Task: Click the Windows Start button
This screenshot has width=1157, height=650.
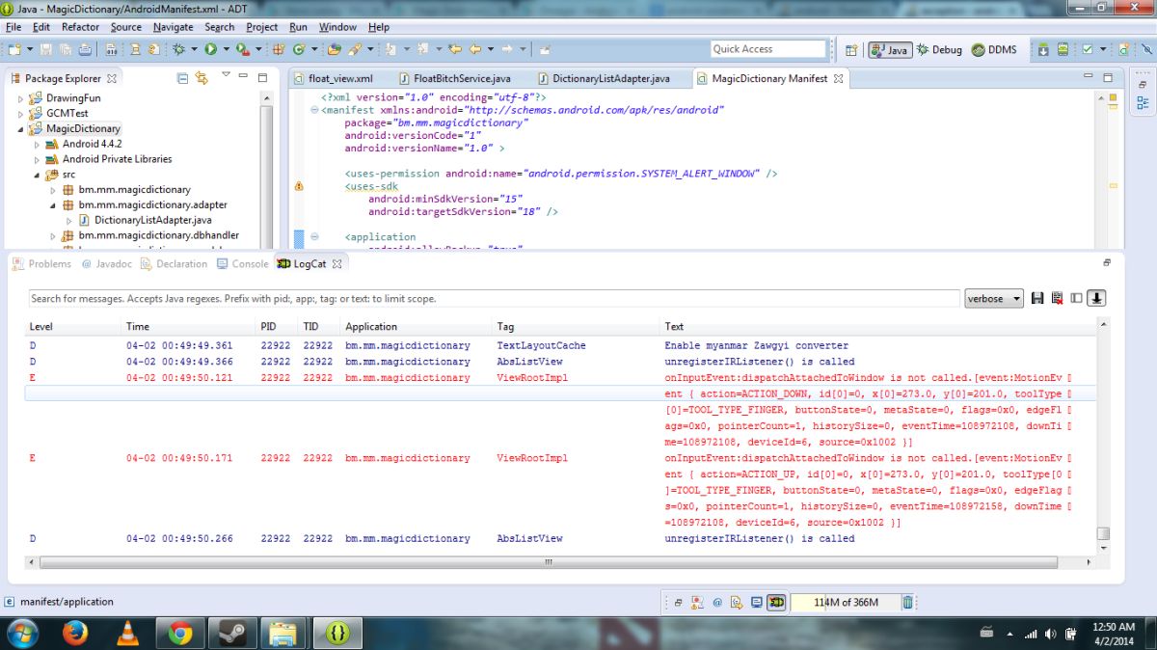Action: pyautogui.click(x=22, y=633)
